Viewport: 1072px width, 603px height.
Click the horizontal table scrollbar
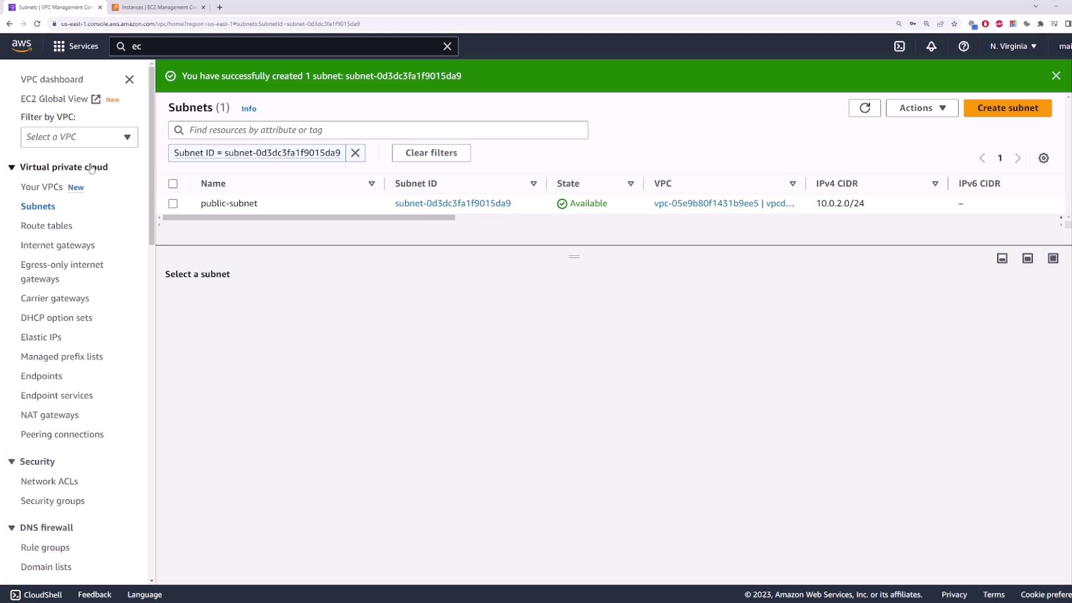(309, 218)
